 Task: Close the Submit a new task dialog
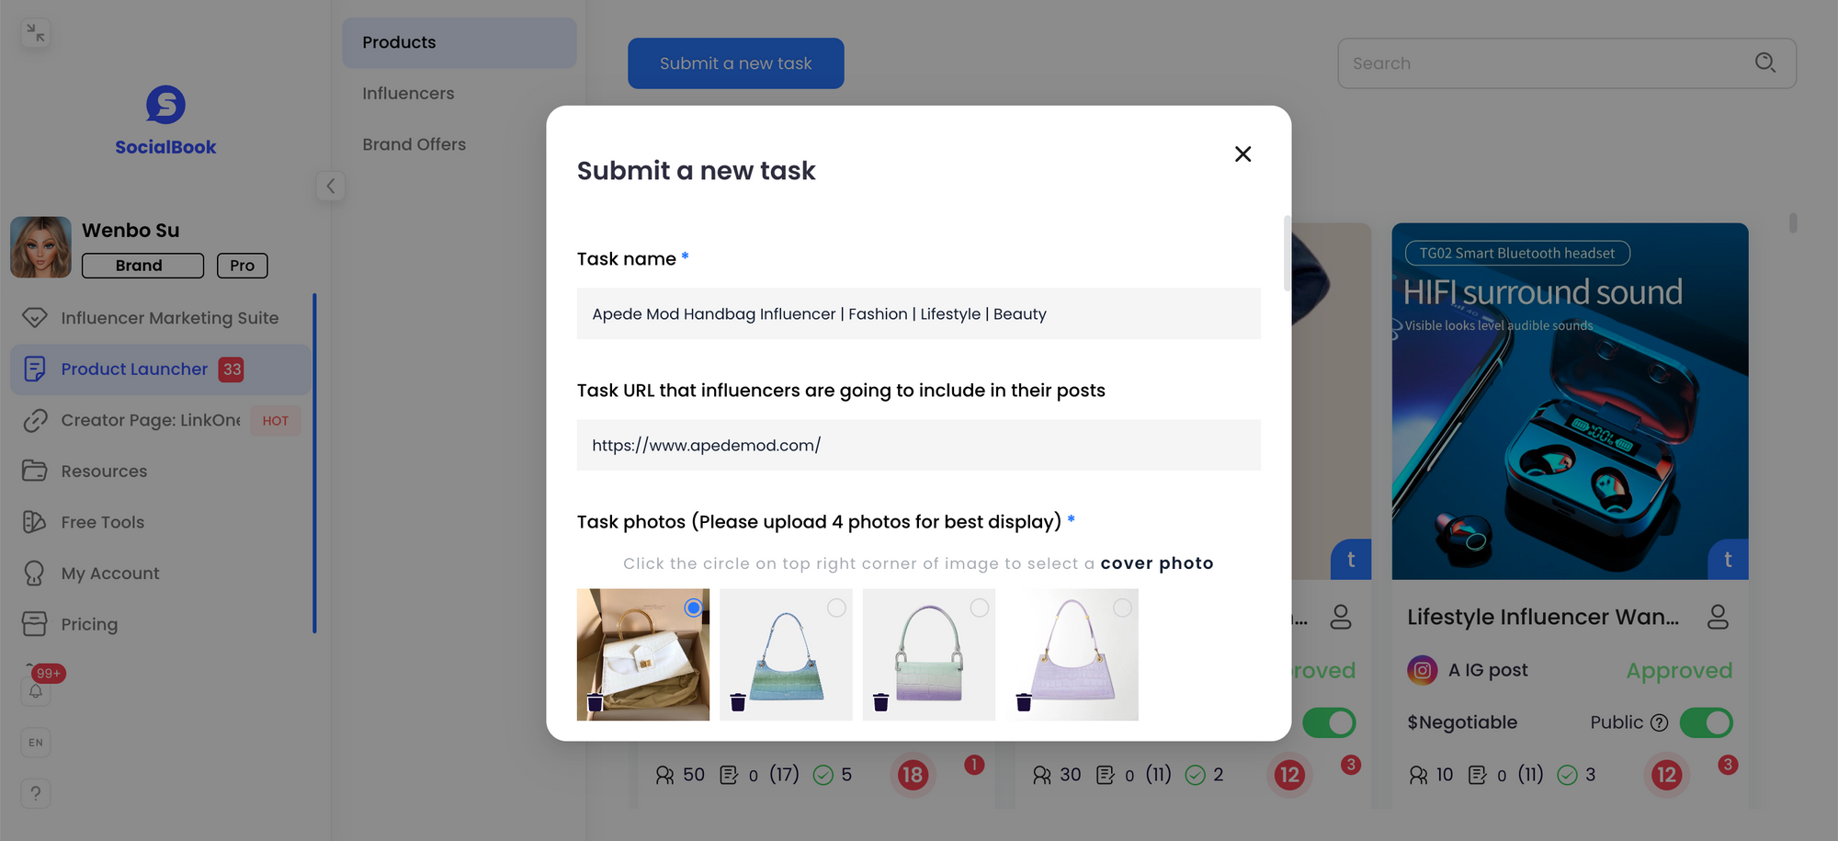[x=1242, y=153]
